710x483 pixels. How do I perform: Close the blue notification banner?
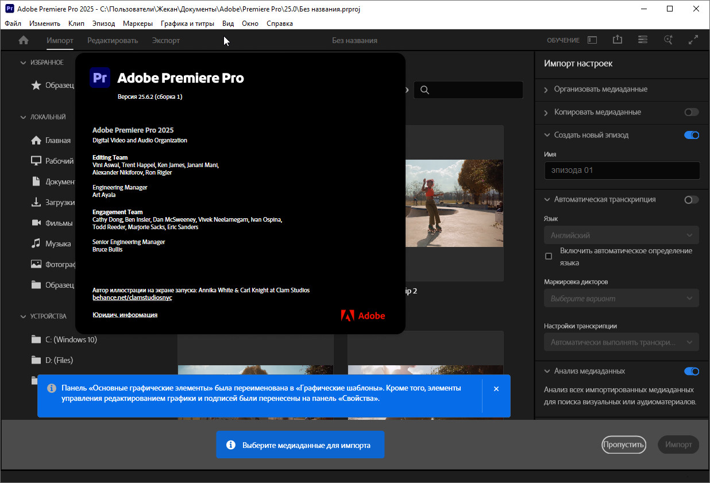tap(496, 389)
